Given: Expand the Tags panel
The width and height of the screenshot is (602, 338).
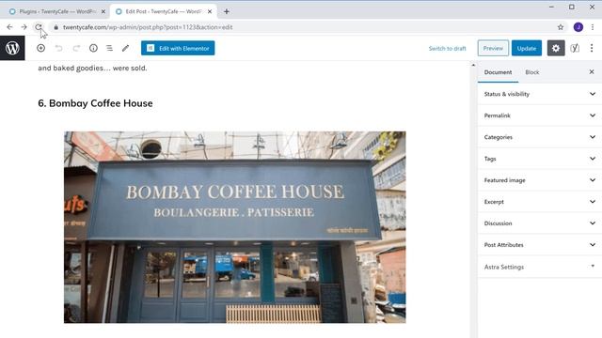Looking at the screenshot, I should (539, 159).
